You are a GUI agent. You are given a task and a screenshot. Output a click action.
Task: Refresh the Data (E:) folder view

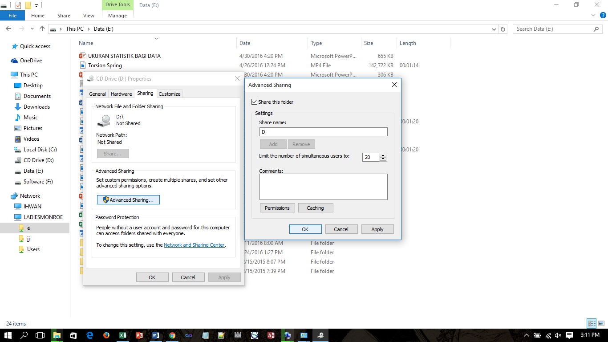click(x=503, y=29)
